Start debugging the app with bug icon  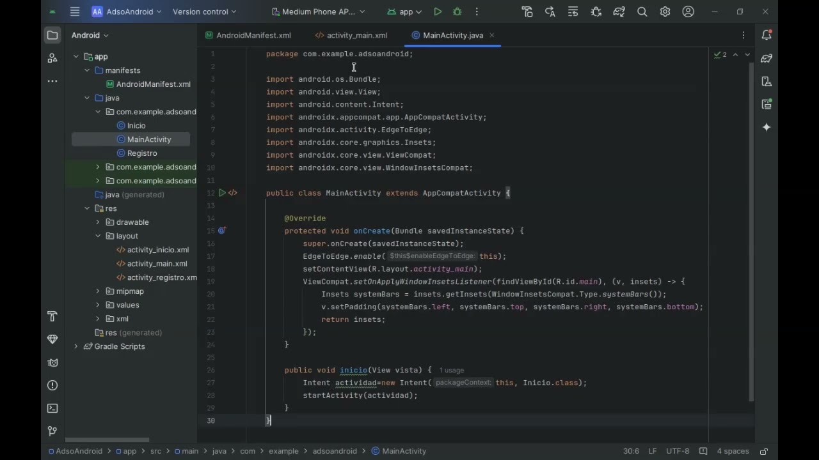[457, 11]
